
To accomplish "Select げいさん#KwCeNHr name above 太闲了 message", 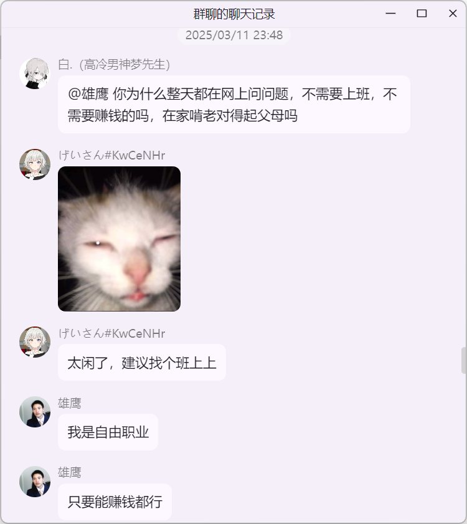I will [x=111, y=333].
